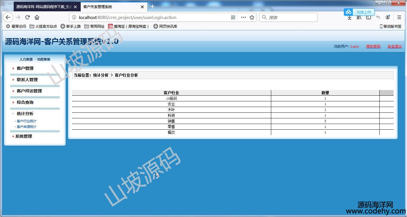
Task: Bookmark this page with the star icon
Action: pos(252,18)
